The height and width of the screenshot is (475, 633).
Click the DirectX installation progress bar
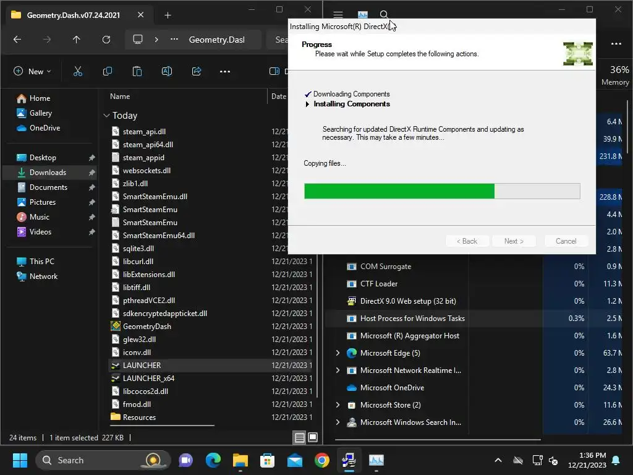click(x=442, y=191)
